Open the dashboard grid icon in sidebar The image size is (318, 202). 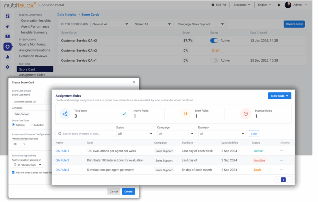coord(8,16)
